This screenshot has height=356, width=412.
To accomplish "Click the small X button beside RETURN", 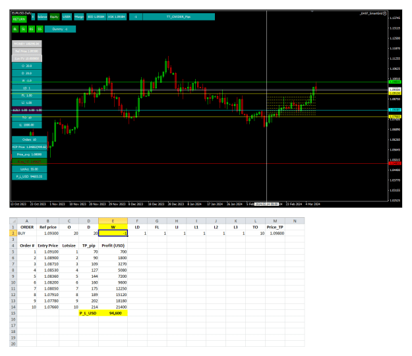I will pyautogui.click(x=33, y=17).
